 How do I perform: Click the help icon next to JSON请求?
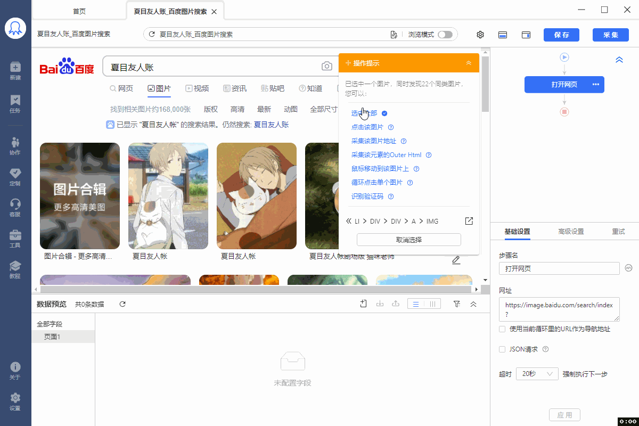click(x=545, y=349)
